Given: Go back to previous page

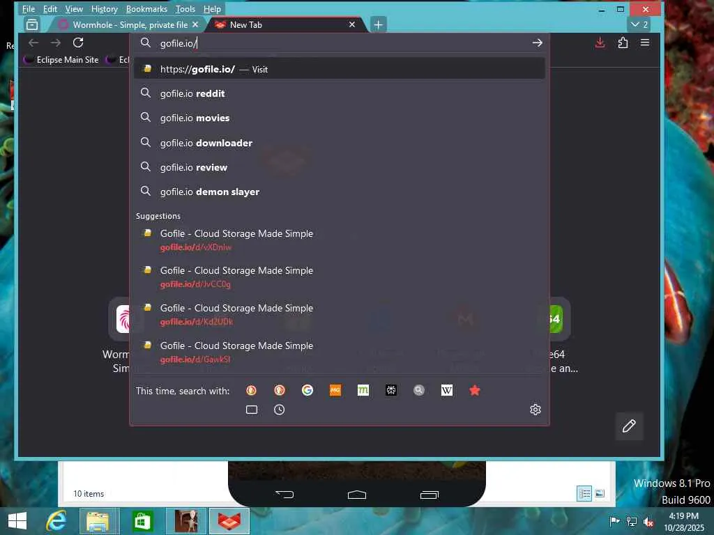Looking at the screenshot, I should click(x=33, y=42).
